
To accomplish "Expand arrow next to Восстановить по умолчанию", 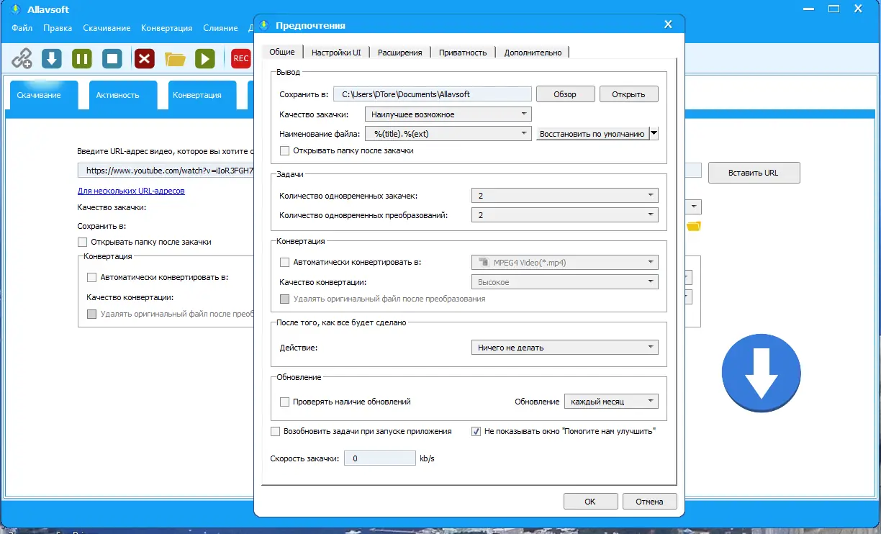I will pos(654,133).
